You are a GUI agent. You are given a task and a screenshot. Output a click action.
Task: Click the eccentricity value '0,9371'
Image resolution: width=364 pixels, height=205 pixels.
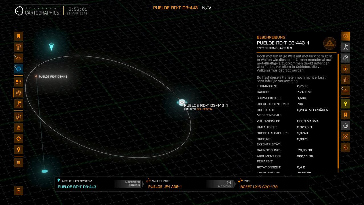point(302,139)
